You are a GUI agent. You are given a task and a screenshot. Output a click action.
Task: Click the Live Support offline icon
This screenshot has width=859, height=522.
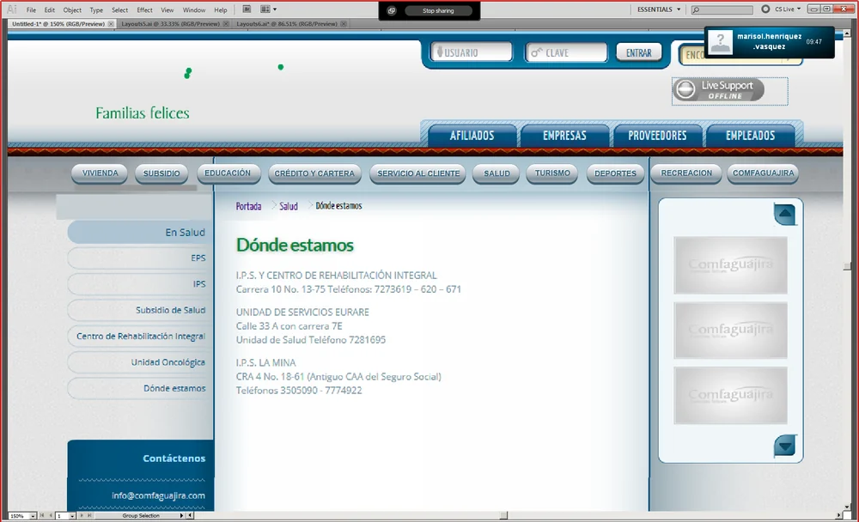point(718,90)
